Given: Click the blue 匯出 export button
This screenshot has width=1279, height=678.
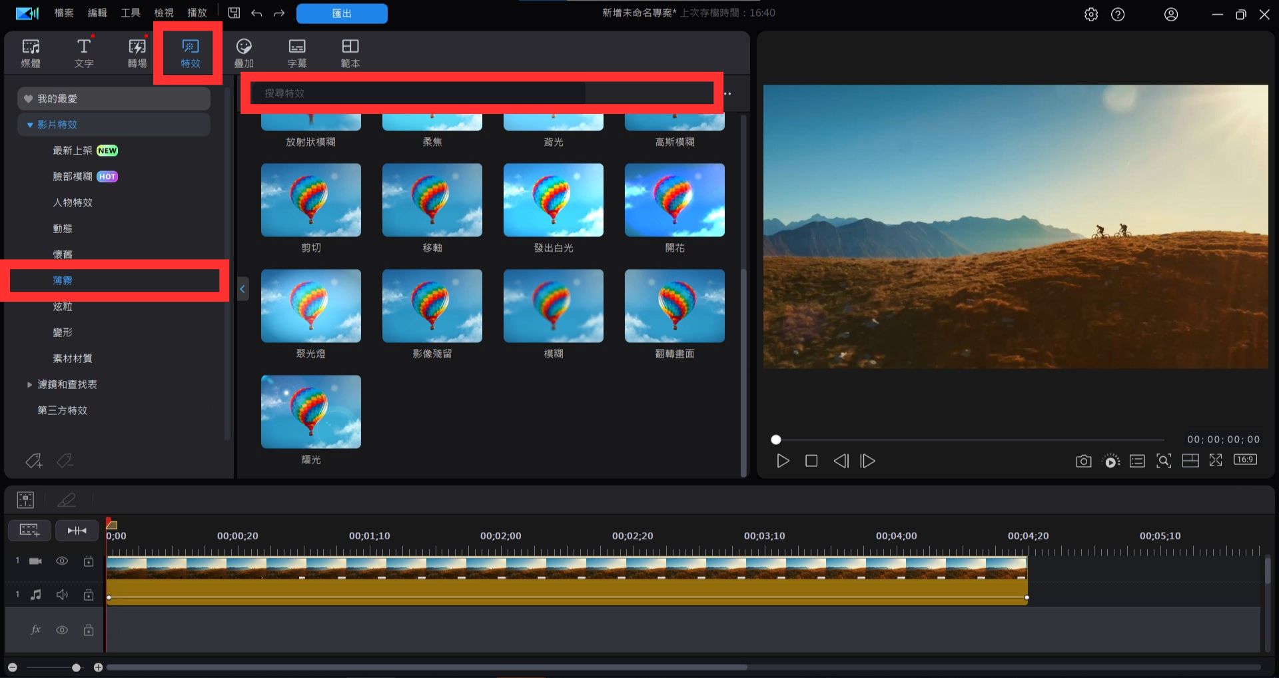Looking at the screenshot, I should tap(342, 13).
